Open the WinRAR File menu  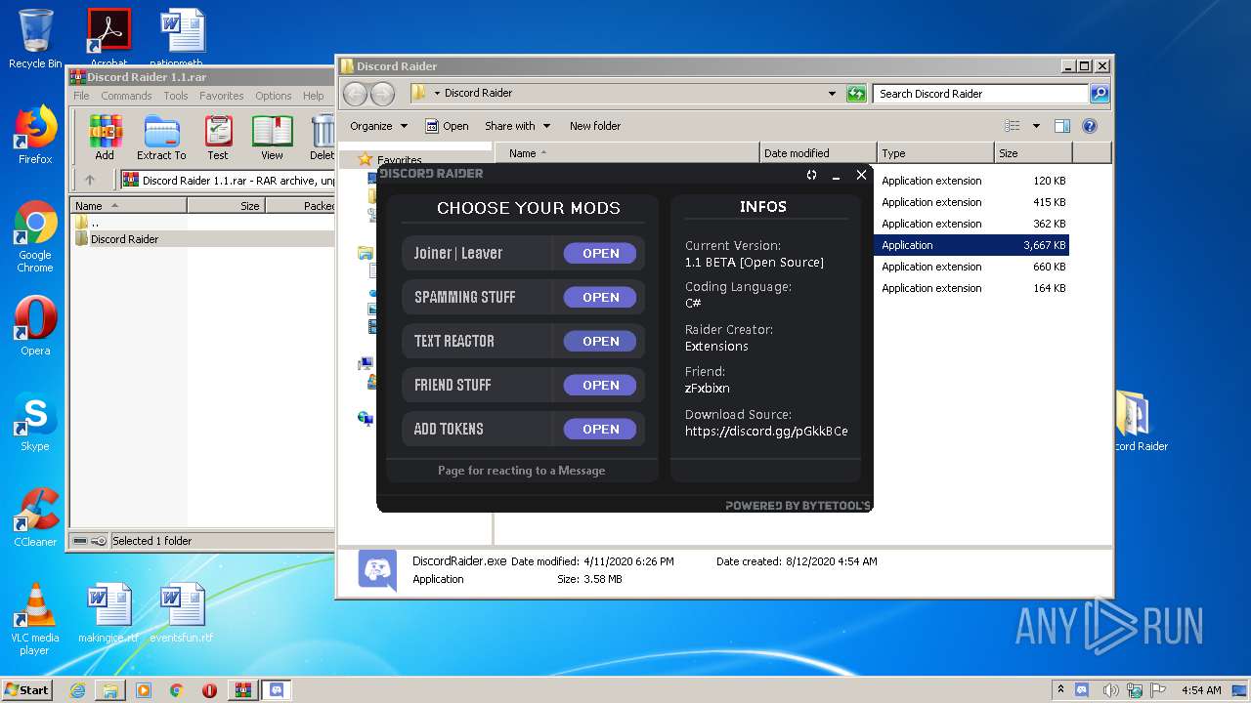[81, 96]
